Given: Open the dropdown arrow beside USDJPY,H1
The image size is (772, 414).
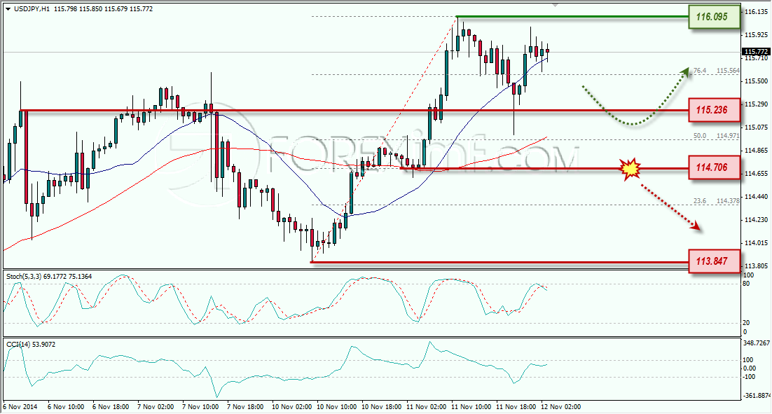Looking at the screenshot, I should (8, 9).
